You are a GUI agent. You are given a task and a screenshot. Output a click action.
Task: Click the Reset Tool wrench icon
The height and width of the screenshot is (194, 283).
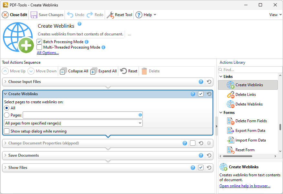pos(110,15)
